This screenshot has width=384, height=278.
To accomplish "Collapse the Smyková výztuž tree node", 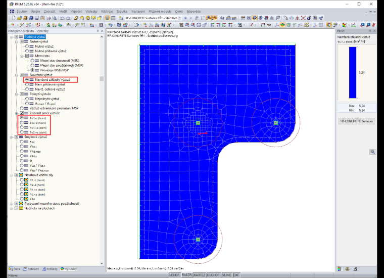I will [11, 137].
